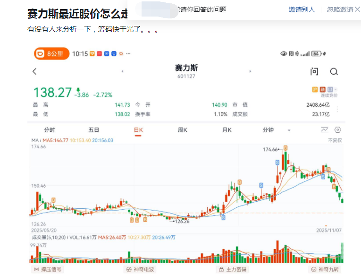The height and width of the screenshot is (274, 361).
Task: Toggle the 不复权 adjustment option
Action: [335, 140]
